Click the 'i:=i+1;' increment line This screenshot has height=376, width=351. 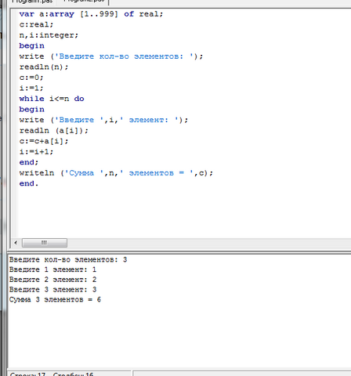[x=36, y=152]
